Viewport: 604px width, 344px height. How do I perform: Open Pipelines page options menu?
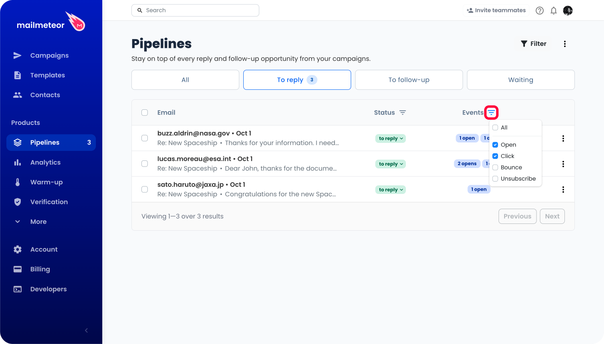565,44
